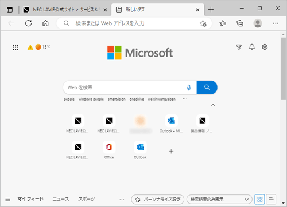Close the 新しいタブ tab
The image size is (287, 207).
pyautogui.click(x=197, y=10)
